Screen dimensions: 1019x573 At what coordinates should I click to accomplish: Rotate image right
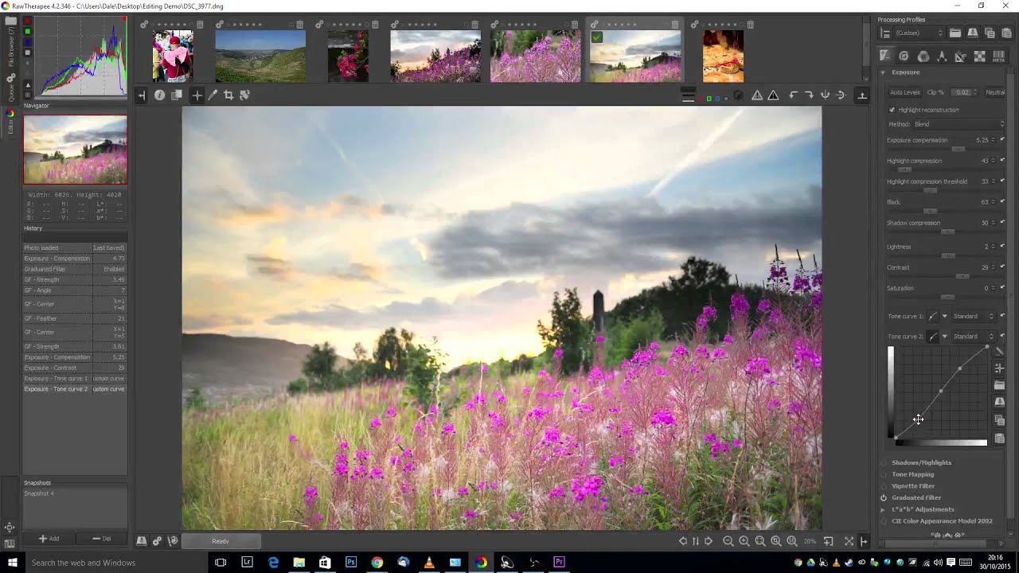coord(809,95)
